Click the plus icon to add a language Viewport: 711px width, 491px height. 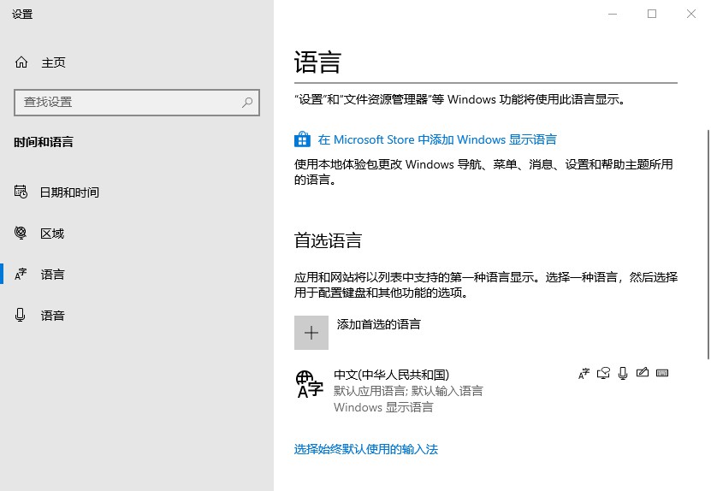tap(311, 333)
